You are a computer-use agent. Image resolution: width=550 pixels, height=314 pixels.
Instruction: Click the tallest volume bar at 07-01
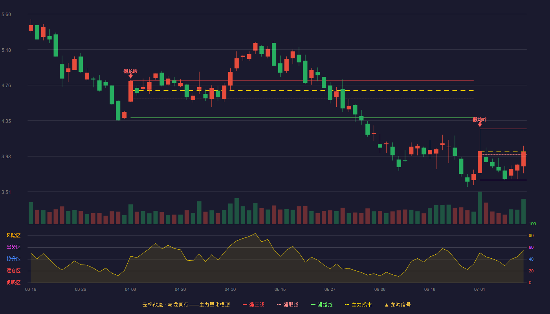pyautogui.click(x=480, y=208)
